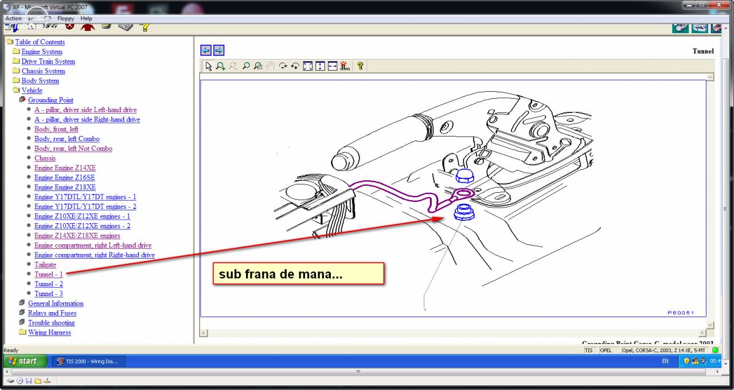Screen dimensions: 734x390
Task: Open the Tunnel - 3 grounding point
Action: tap(49, 294)
